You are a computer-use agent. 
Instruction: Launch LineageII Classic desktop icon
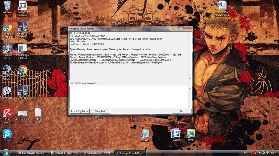pos(8,49)
